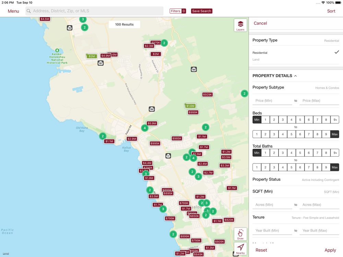Tap the cluster of 4 near $5.9M
Viewport: 343px width, 257px height.
click(145, 128)
